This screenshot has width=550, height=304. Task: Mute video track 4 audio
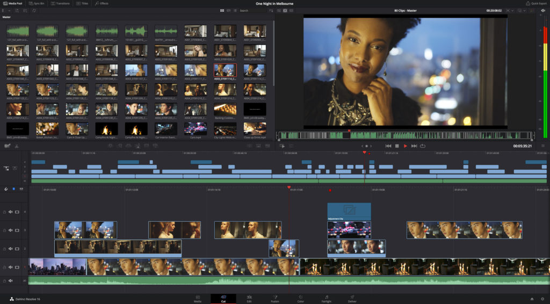[x=11, y=212]
